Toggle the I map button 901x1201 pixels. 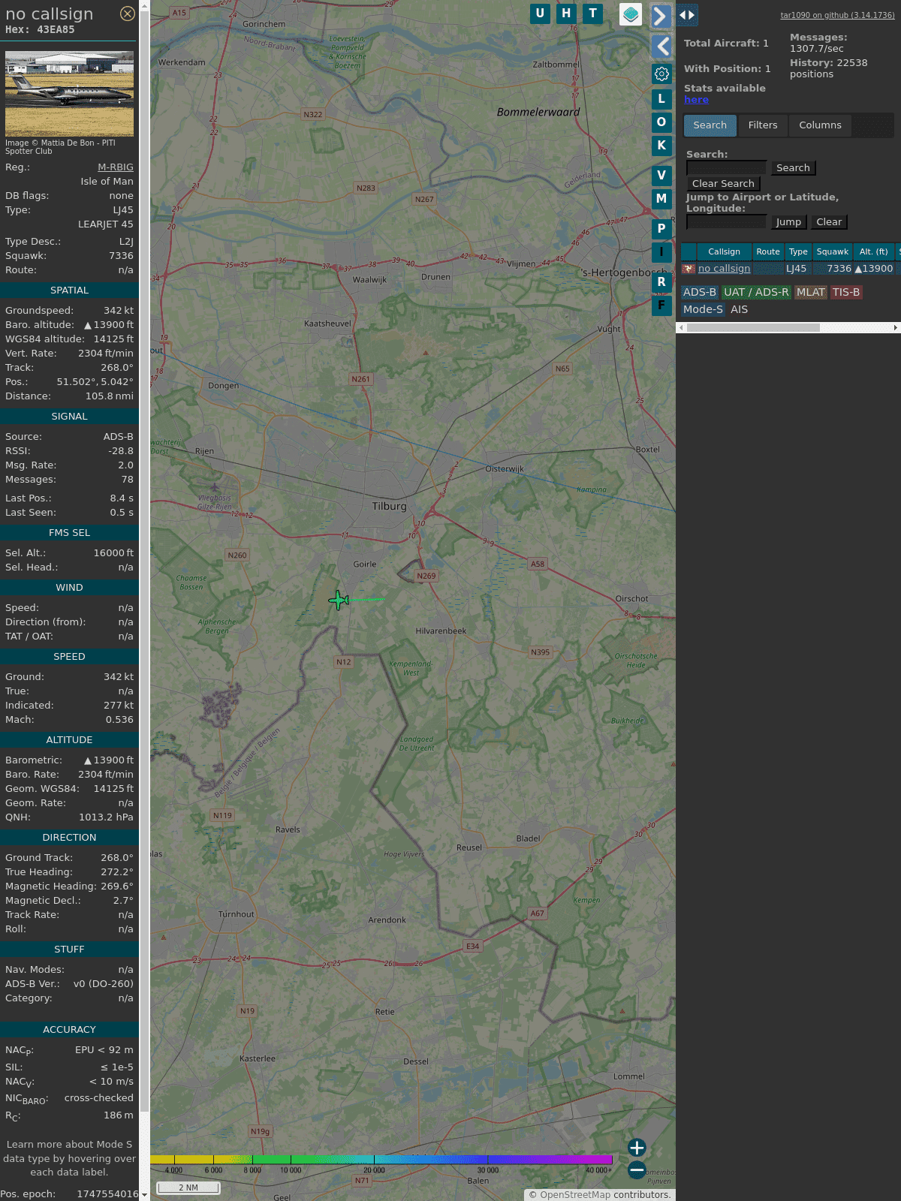[661, 251]
